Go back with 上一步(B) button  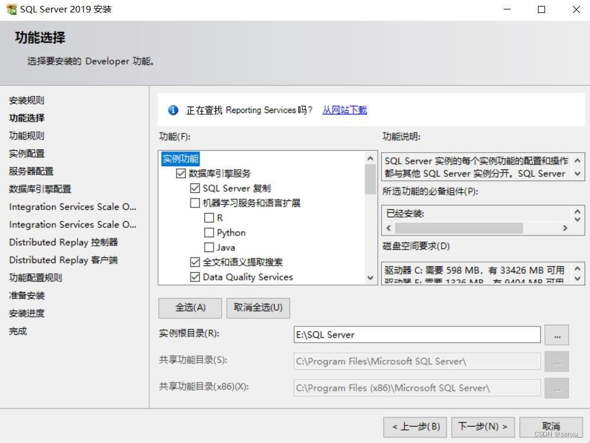[415, 427]
